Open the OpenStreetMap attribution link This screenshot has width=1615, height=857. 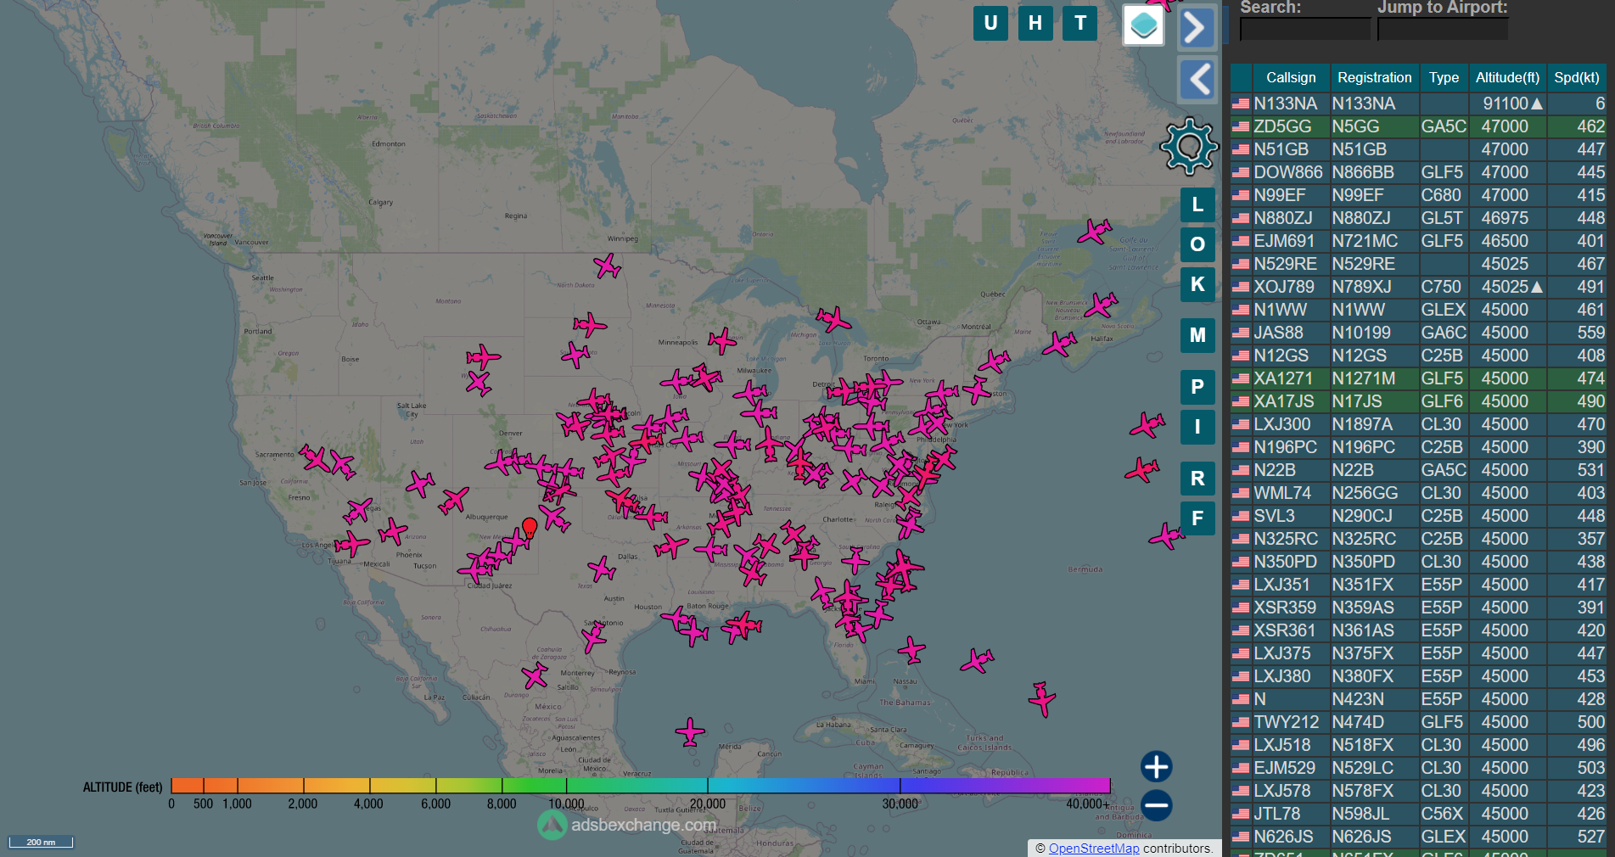(x=1094, y=849)
